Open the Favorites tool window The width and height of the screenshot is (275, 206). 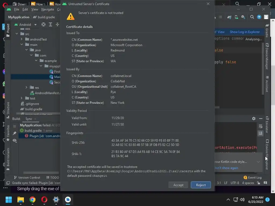click(8, 133)
